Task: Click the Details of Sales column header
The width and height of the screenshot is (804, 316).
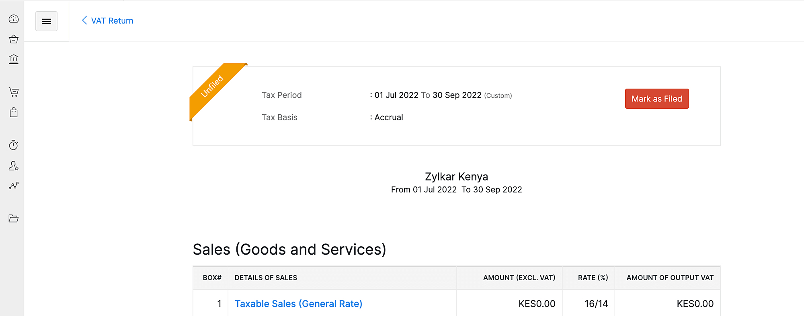Action: 266,278
